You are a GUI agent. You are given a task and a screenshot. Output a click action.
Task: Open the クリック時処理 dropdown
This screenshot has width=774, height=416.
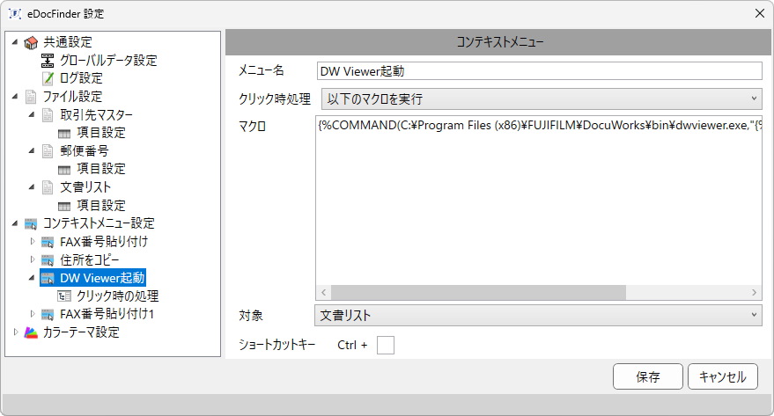tap(542, 99)
